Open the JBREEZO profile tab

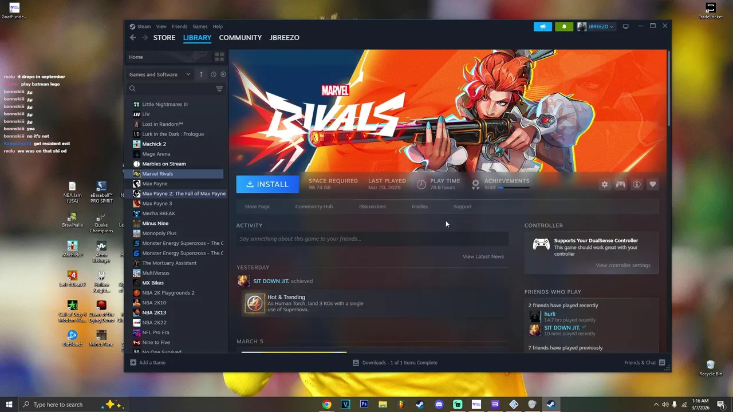(285, 38)
